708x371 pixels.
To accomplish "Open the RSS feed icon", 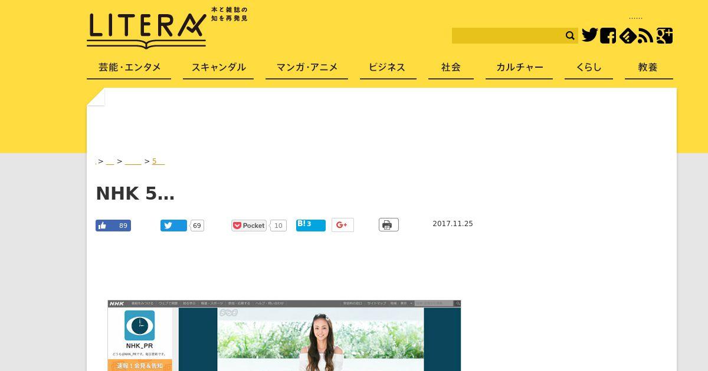I will 645,35.
